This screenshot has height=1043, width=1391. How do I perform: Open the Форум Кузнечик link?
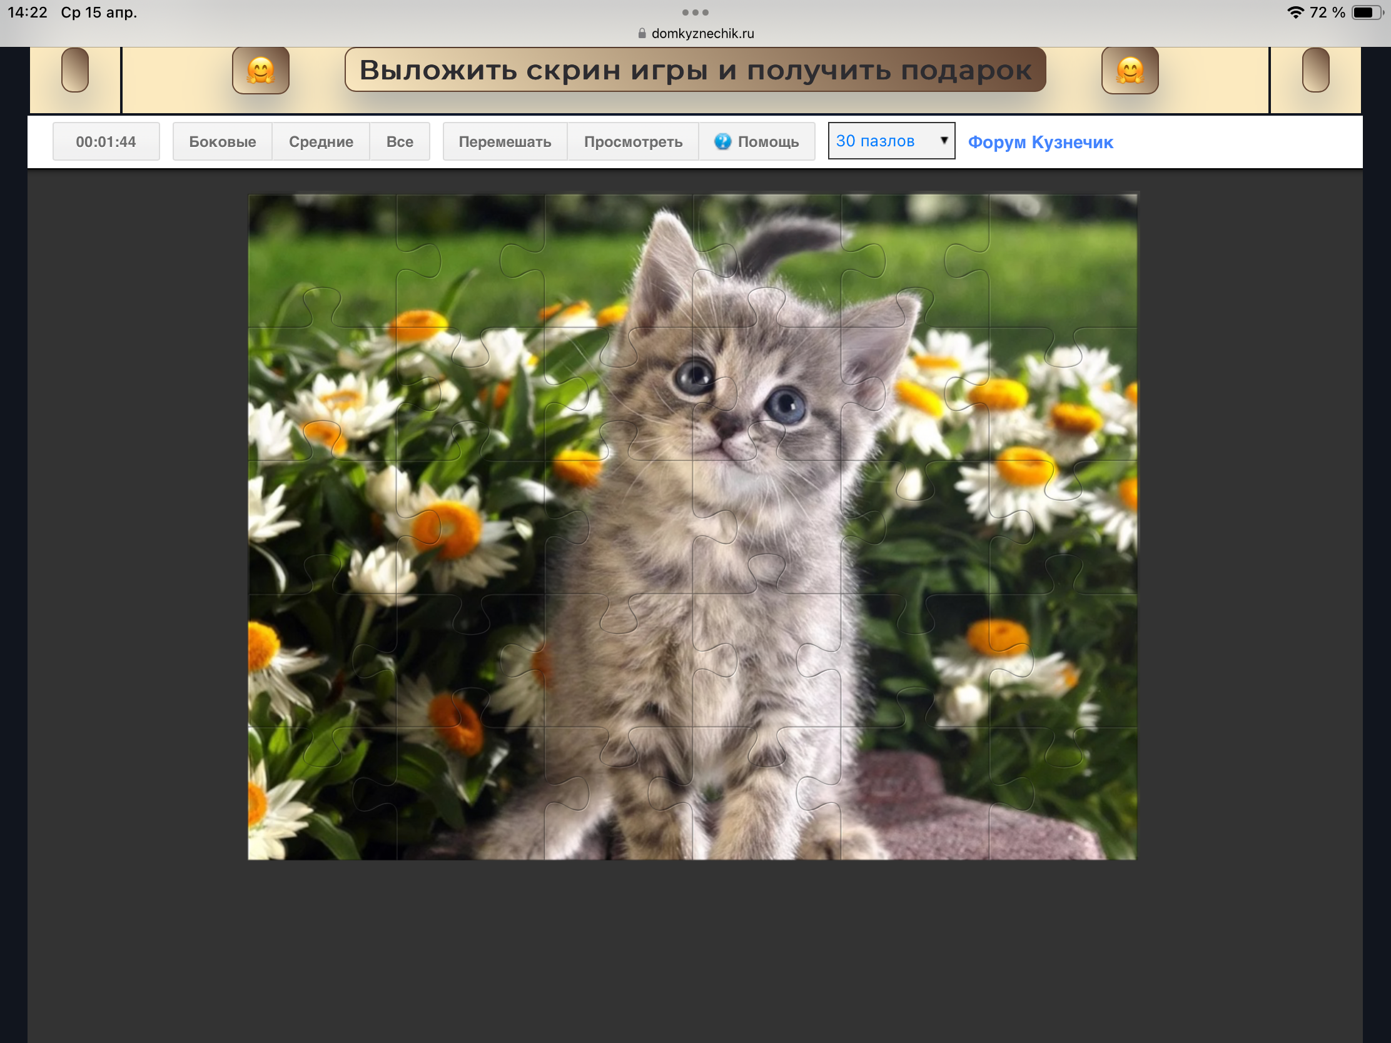coord(1040,143)
